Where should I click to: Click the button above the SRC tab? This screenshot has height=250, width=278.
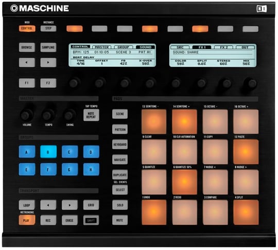pyautogui.click(x=175, y=28)
